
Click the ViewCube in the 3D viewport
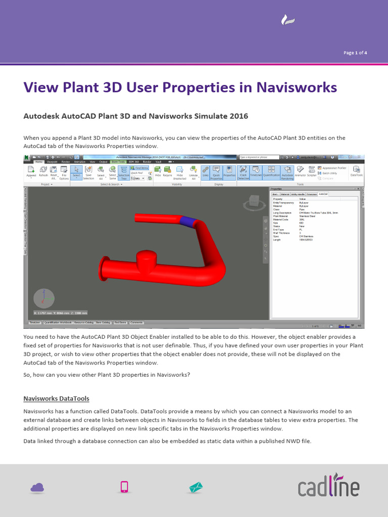pos(254,200)
